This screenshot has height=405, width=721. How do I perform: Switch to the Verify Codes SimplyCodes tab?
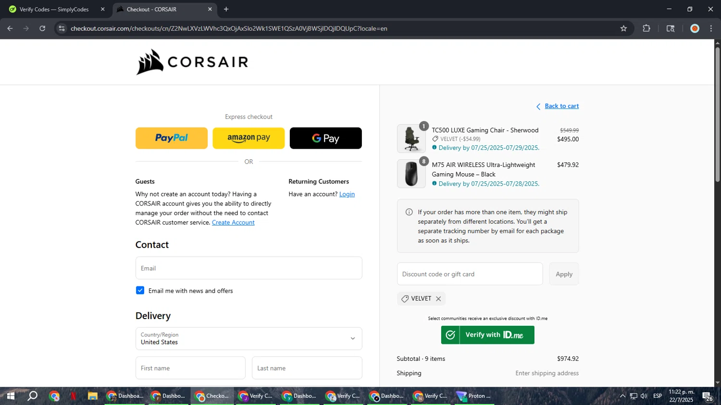click(54, 9)
